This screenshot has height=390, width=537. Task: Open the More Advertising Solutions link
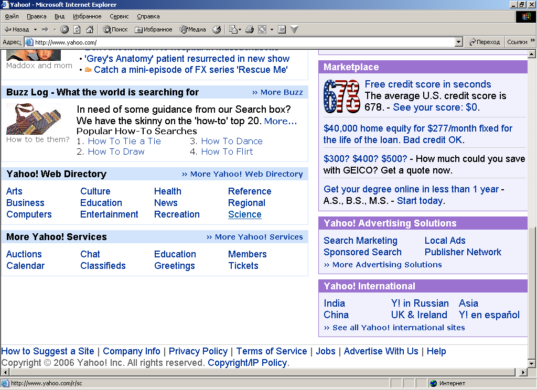point(383,265)
